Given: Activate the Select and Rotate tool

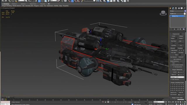Looking at the screenshot, I should pos(42,1).
